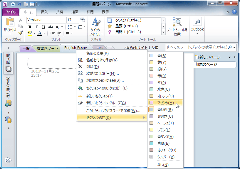Open the New Page dropdown arrow
The image size is (240, 169).
(229, 57)
